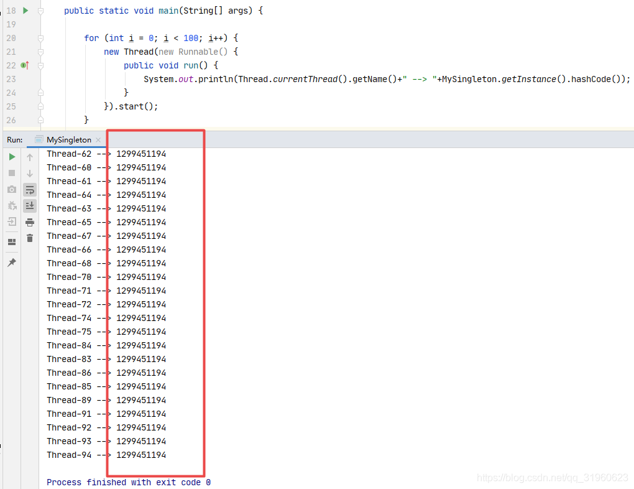Rerun MySingleton with the green play button

[12, 157]
